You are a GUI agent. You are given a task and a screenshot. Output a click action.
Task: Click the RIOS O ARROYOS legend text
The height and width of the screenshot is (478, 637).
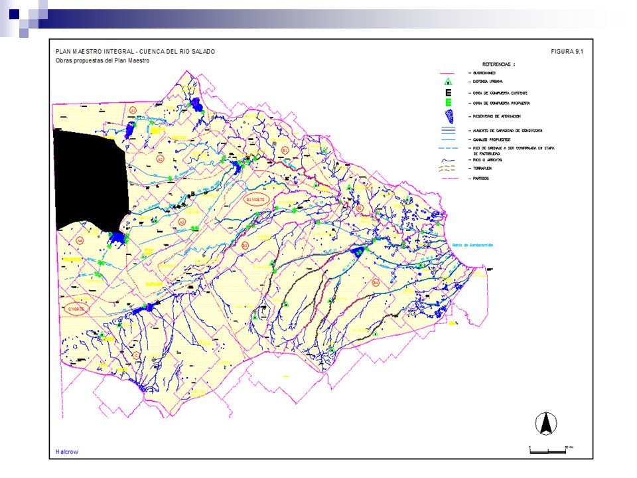tap(488, 160)
